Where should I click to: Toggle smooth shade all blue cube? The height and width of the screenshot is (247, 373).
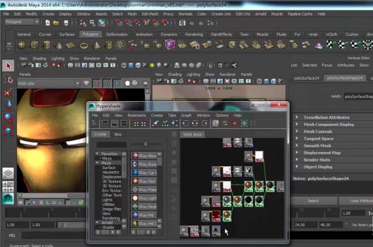[x=131, y=65]
